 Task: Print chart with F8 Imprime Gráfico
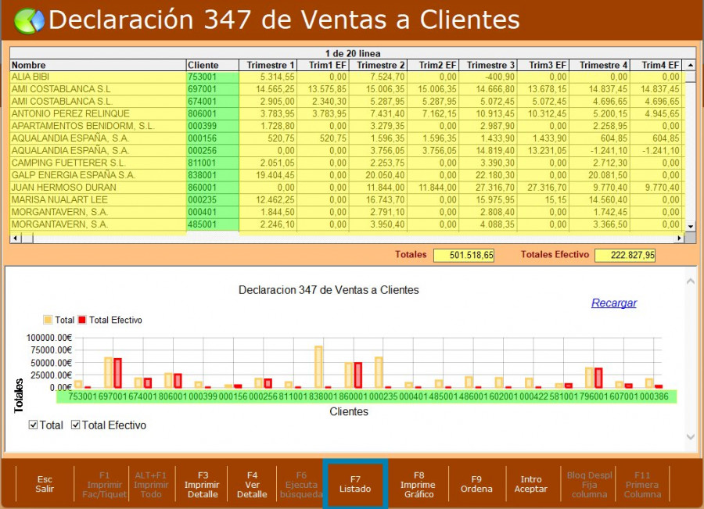418,484
